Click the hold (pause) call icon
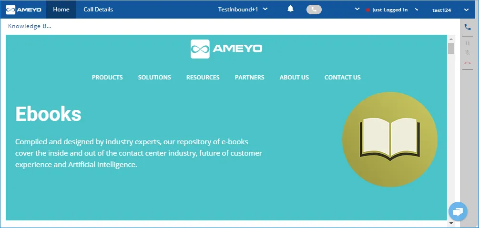The image size is (479, 228). 468,43
